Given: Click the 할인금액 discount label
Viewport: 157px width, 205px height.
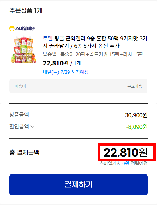Looking at the screenshot, I should coord(19,126).
